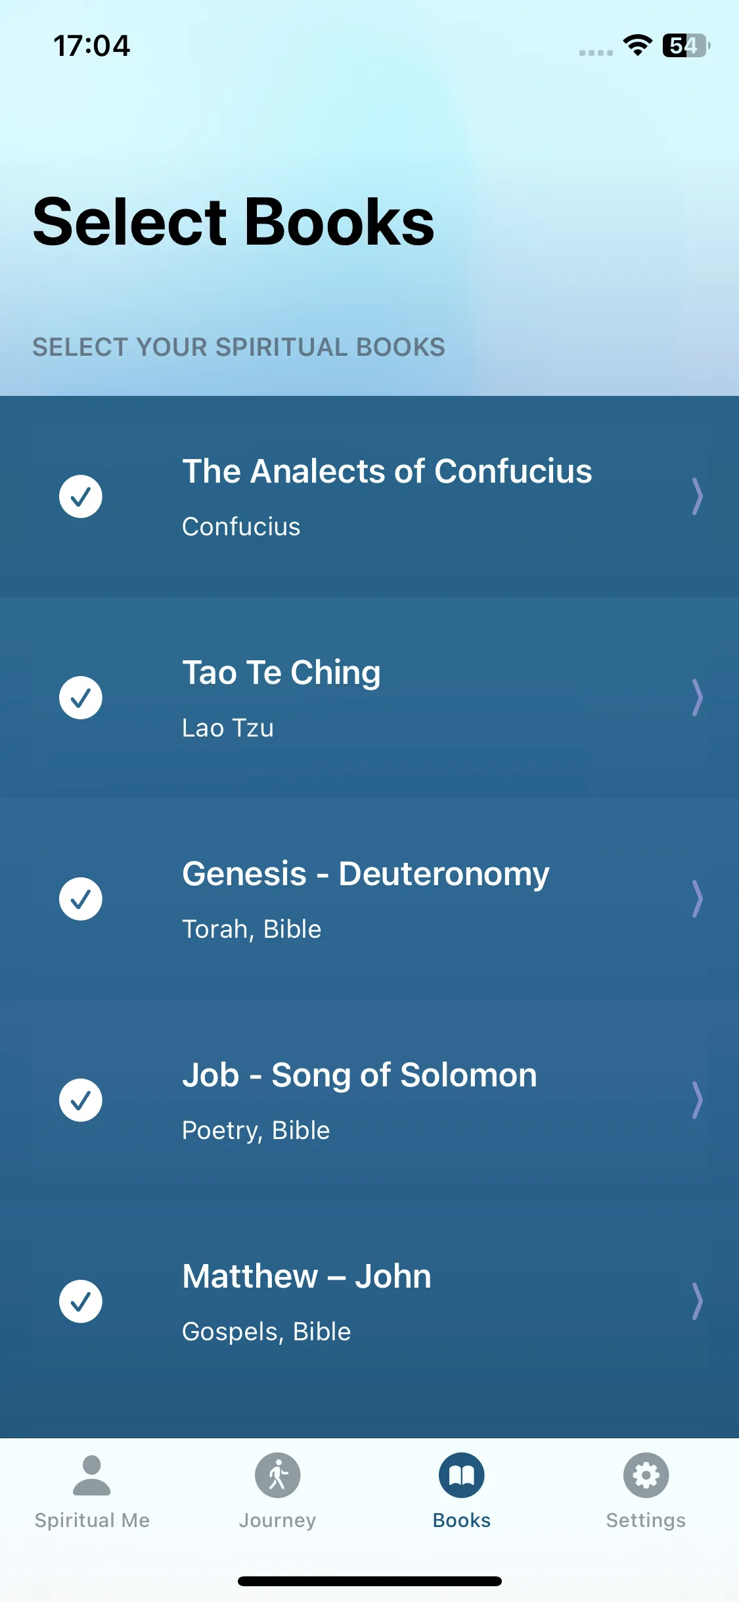This screenshot has width=739, height=1602.
Task: Toggle the Job - Song of Solomon checkmark
Action: 81,1100
